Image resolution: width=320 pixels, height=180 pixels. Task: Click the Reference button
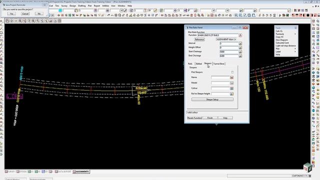pyautogui.click(x=199, y=39)
